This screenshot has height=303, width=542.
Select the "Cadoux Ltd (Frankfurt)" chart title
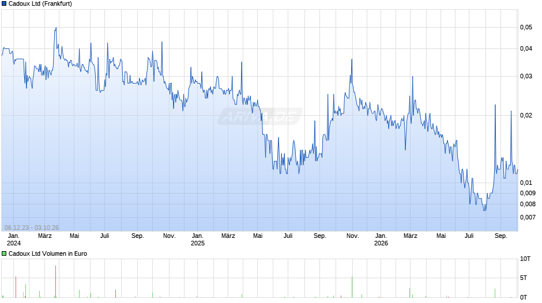click(x=40, y=4)
